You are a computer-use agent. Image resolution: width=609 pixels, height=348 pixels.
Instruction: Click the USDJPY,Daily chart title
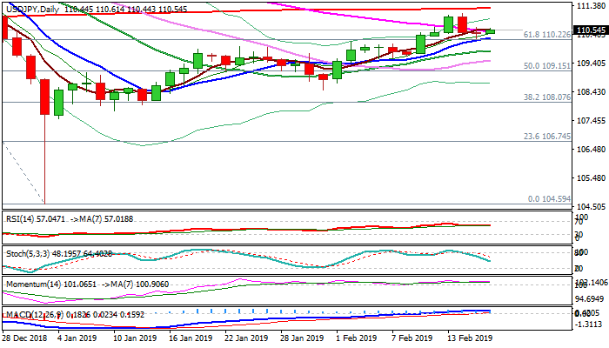tap(33, 7)
